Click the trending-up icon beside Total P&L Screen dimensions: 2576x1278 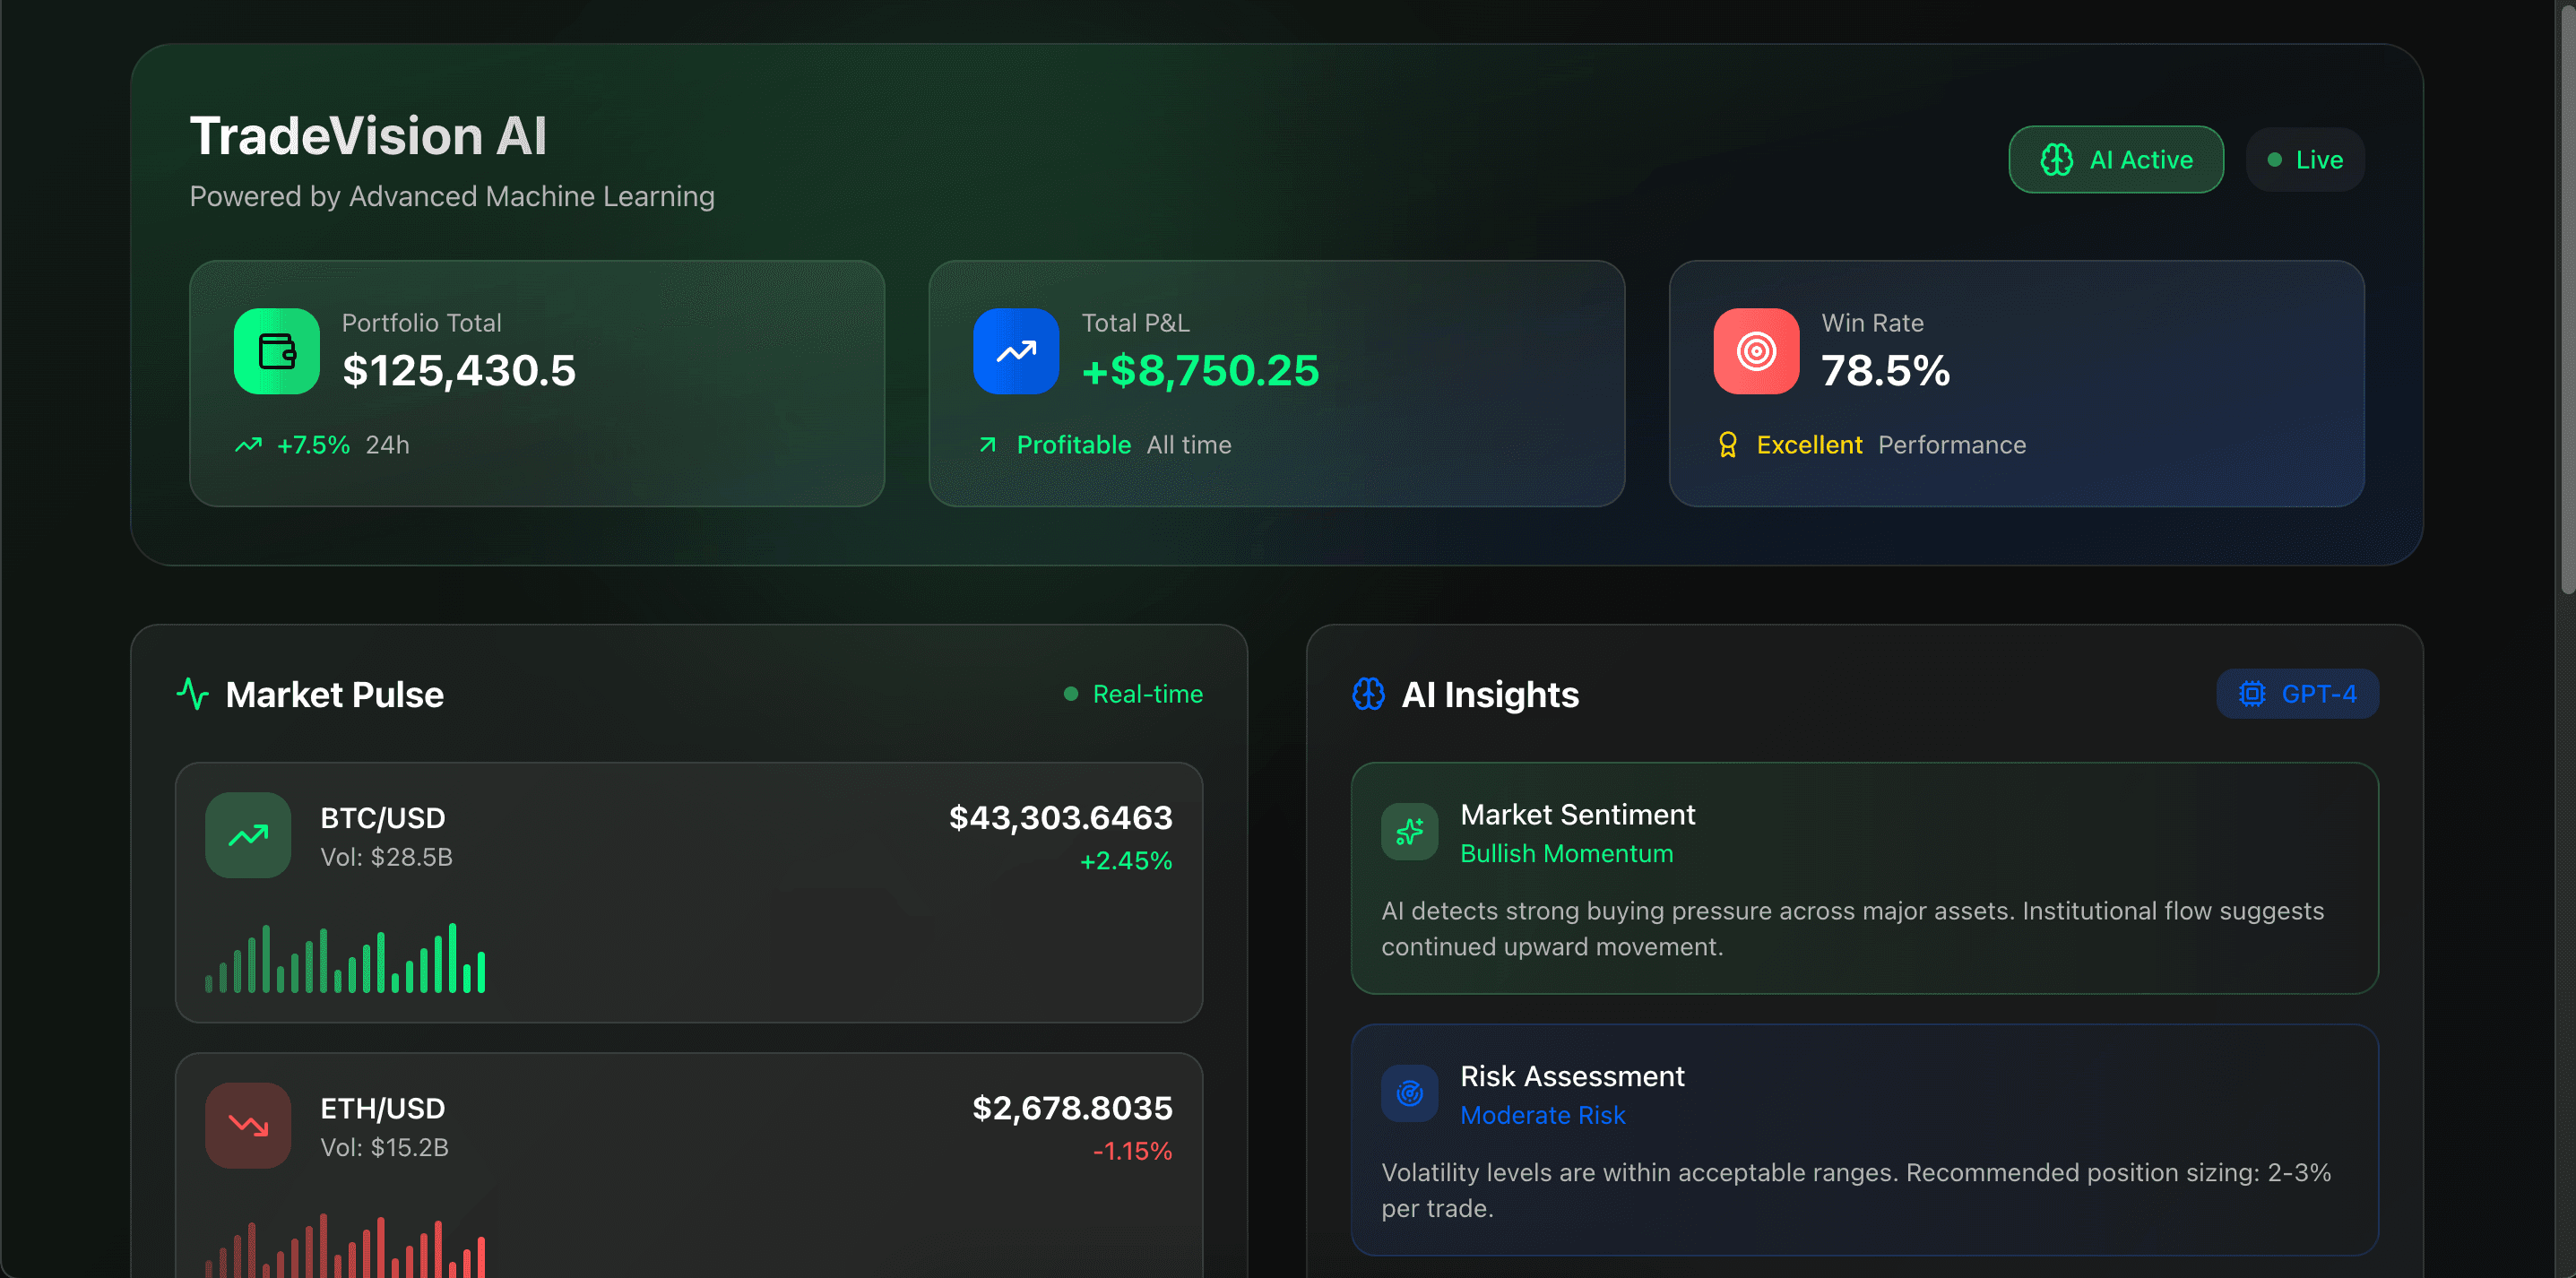pos(1015,351)
